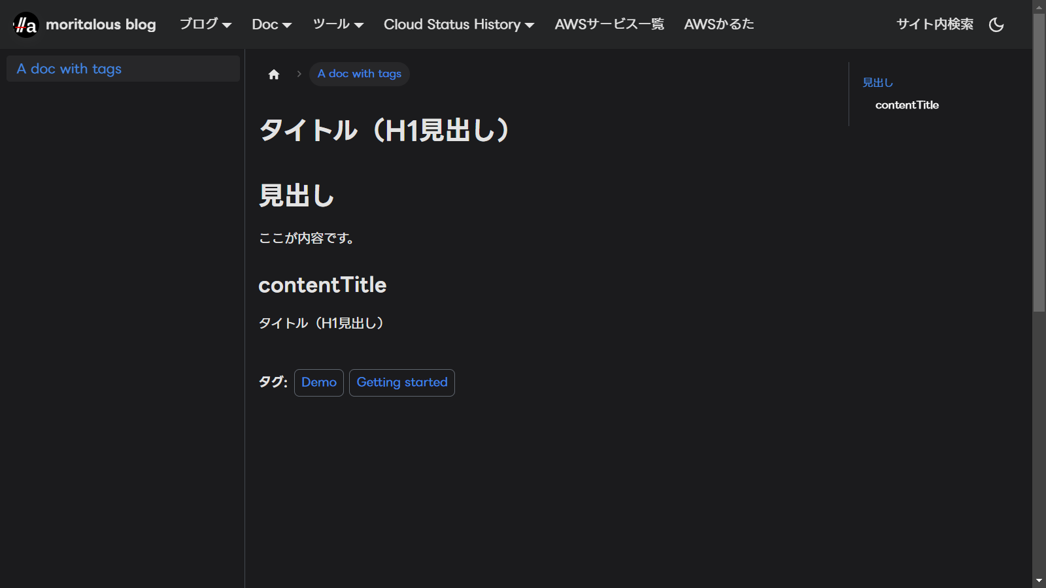Toggle dark mode with moon icon

point(996,25)
